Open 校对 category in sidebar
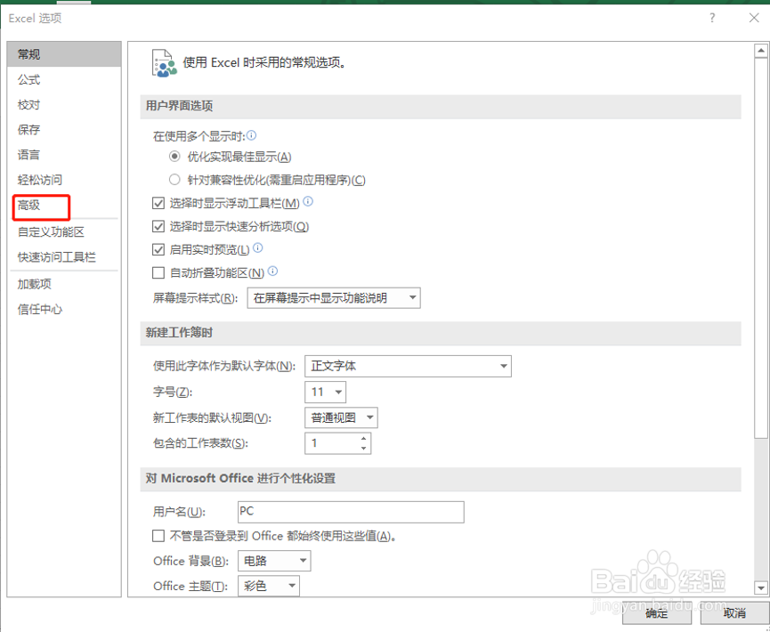770x632 pixels. [64, 105]
